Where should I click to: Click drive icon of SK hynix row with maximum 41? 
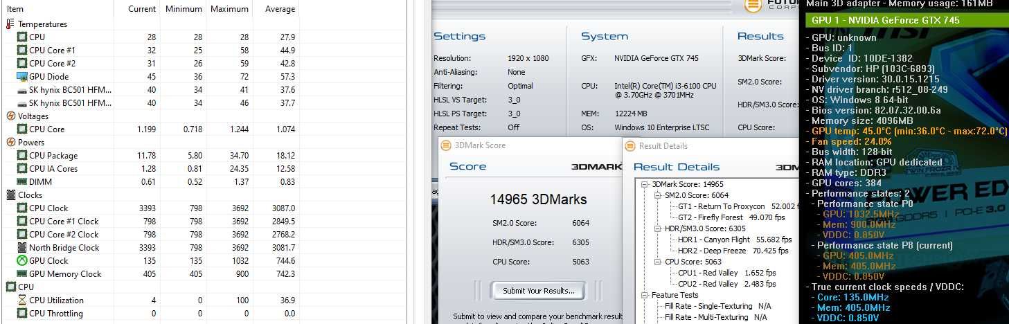coord(21,90)
